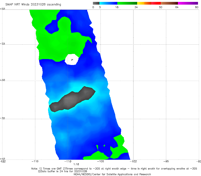The image size is (201, 176).
Task: Click the yellow-red 34-50 color bar segment
Action: (x=149, y=3)
